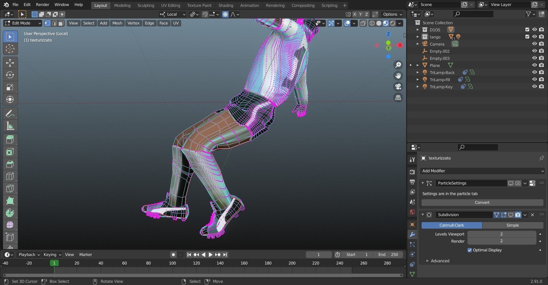Screen dimensions: 548x285
Task: Select the Loop Cut tool
Action: 10,177
